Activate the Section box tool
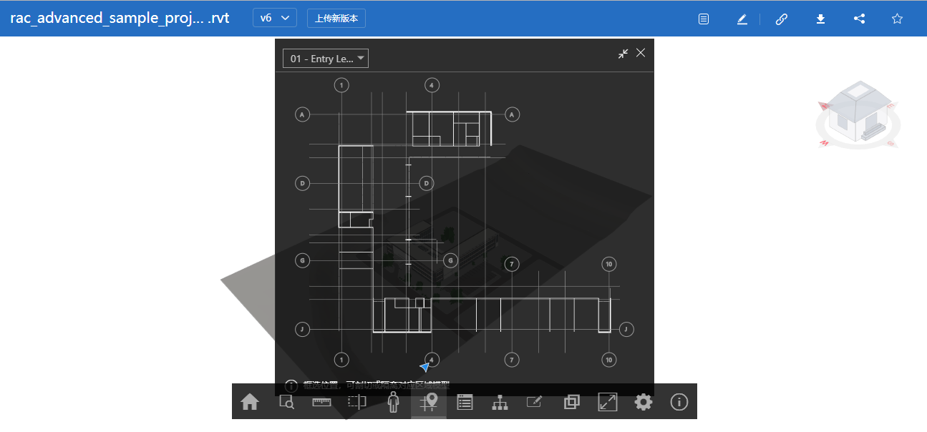 click(356, 402)
